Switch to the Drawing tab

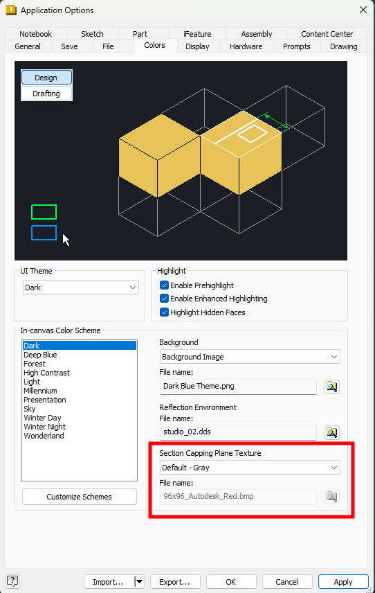(x=343, y=46)
